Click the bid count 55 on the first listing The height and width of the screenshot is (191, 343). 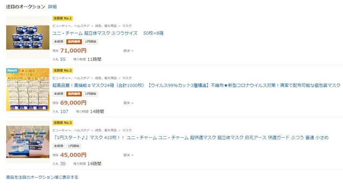63,60
